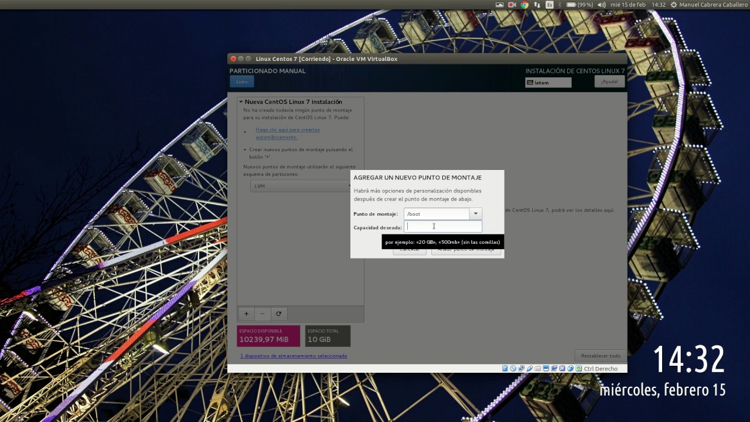Click the Ctrl Derecho host key label

tap(601, 369)
